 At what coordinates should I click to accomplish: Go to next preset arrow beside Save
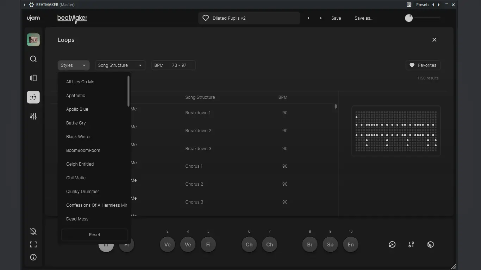321,18
